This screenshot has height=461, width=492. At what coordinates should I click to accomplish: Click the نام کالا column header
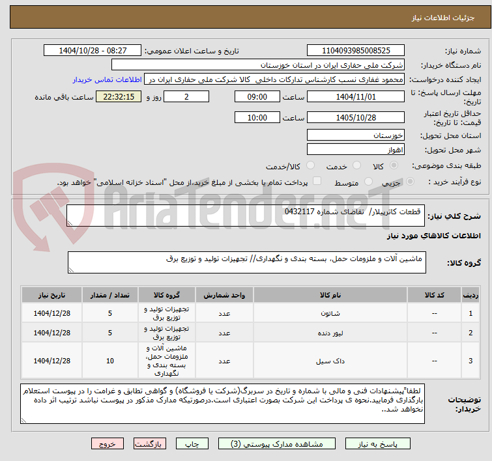[x=330, y=295]
